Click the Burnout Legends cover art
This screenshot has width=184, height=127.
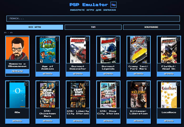point(108,50)
